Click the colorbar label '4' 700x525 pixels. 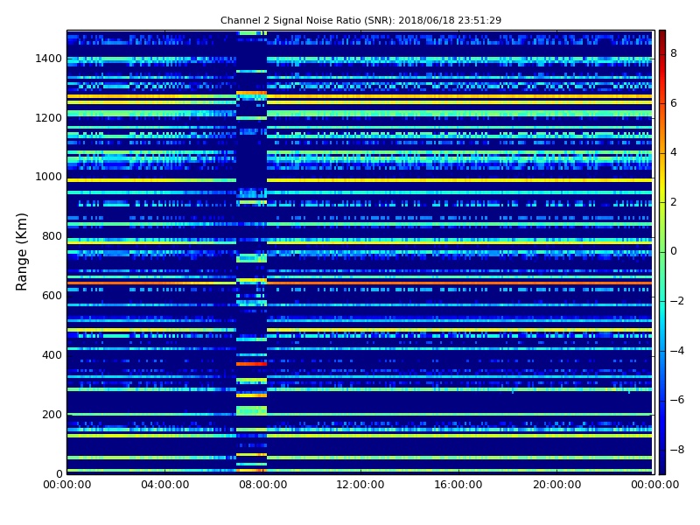pyautogui.click(x=674, y=152)
